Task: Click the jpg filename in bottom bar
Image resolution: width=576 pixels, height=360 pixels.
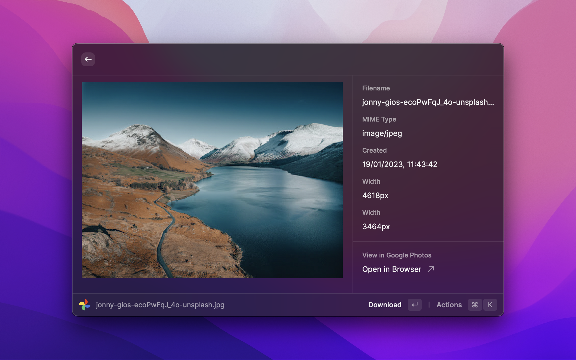Action: tap(160, 305)
